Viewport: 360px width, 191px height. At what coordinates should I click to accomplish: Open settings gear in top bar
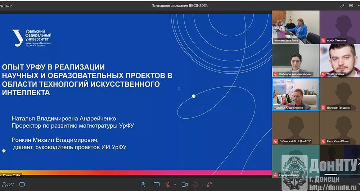point(351,5)
